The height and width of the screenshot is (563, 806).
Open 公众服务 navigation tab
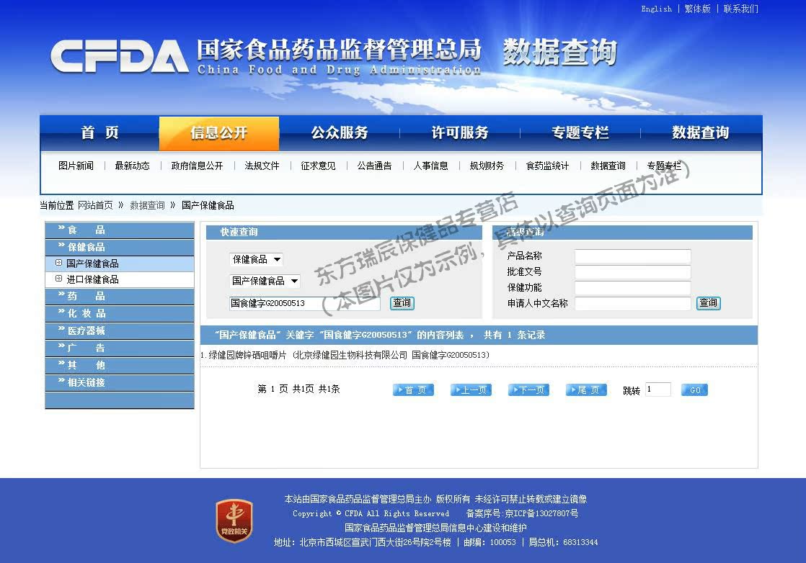pyautogui.click(x=340, y=133)
